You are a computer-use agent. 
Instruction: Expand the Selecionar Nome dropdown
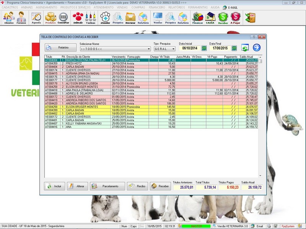[149, 49]
